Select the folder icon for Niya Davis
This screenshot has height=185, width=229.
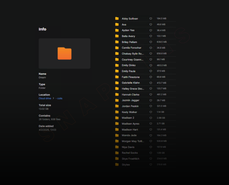[117, 147]
